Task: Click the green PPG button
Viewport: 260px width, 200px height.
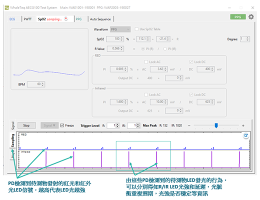Action: click(x=238, y=17)
